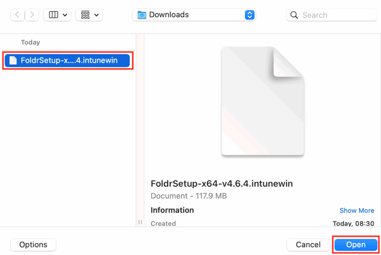Click the grid view icon
The image size is (381, 255).
point(85,15)
